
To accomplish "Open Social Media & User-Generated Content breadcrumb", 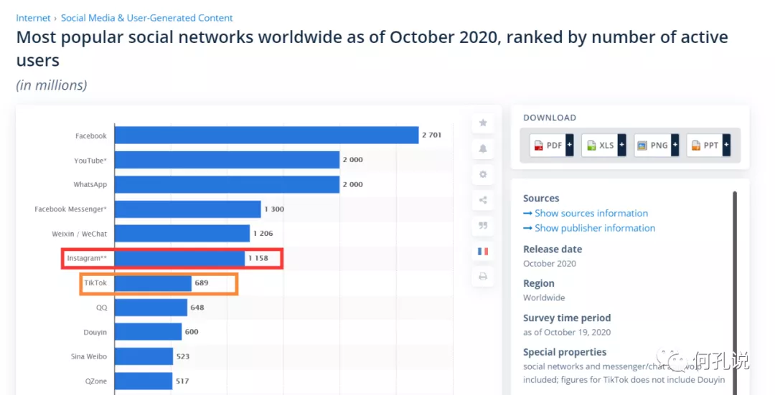I will click(x=147, y=18).
